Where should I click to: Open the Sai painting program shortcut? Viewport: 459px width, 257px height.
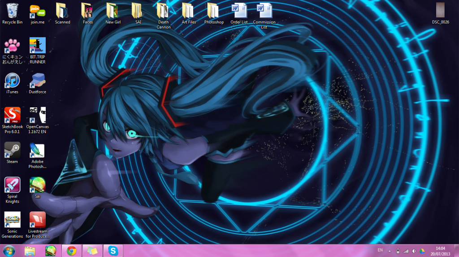(x=38, y=188)
